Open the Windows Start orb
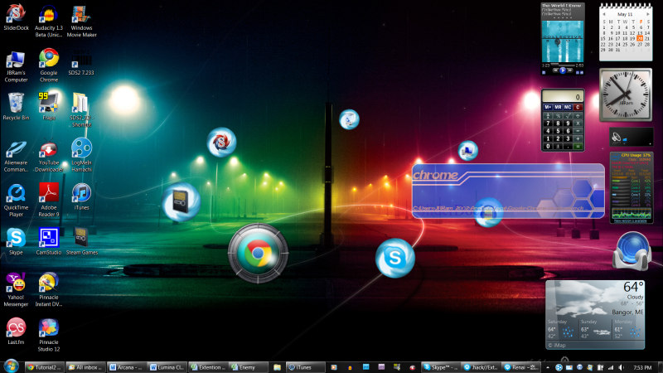663x373 pixels. pyautogui.click(x=11, y=366)
